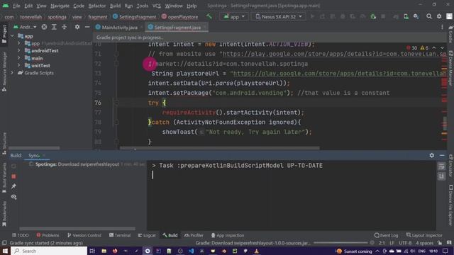Screen dimensions: 454x255
Task: Click the openPlaystore breadcrumb
Action: [x=179, y=17]
